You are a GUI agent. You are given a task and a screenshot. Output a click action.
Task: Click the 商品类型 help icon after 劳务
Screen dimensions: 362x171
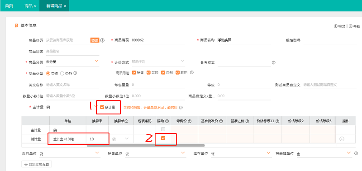click(x=75, y=73)
